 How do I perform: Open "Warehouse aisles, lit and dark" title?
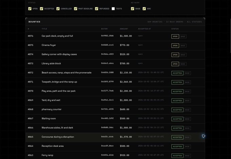point(57,128)
